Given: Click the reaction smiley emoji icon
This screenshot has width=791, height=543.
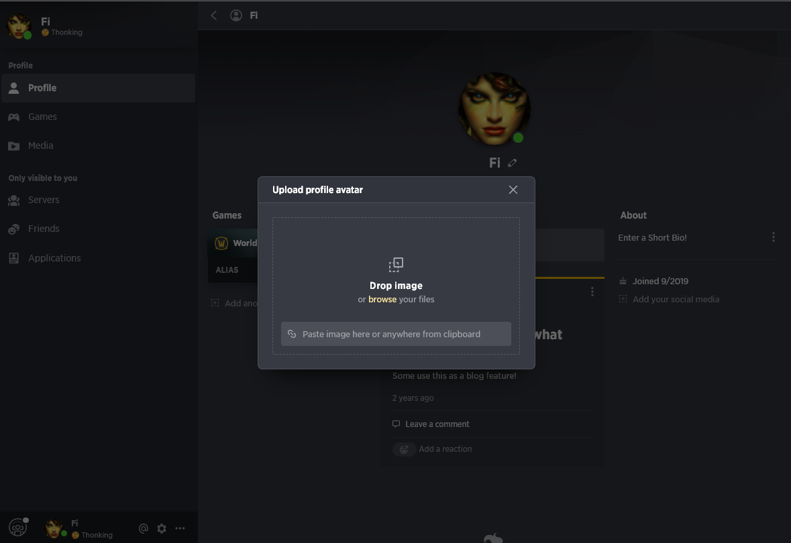Looking at the screenshot, I should [404, 449].
